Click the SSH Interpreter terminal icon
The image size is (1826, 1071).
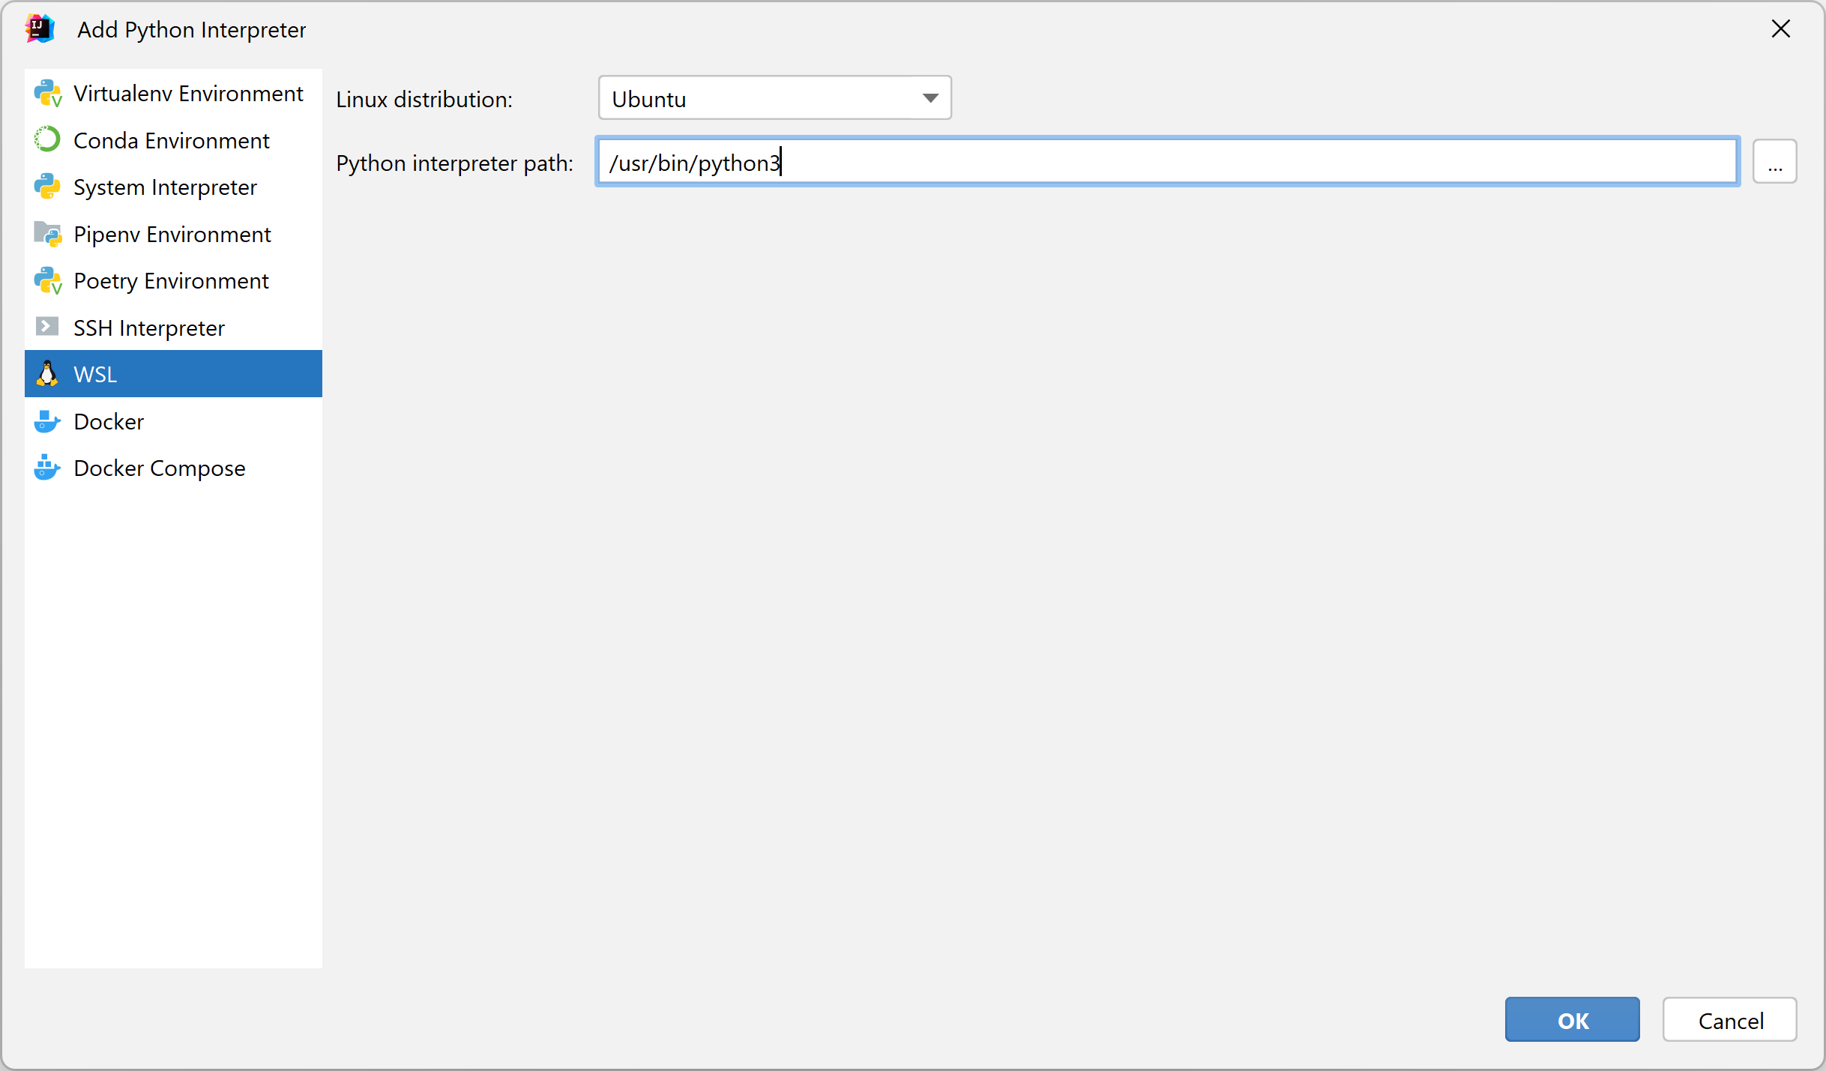(47, 328)
